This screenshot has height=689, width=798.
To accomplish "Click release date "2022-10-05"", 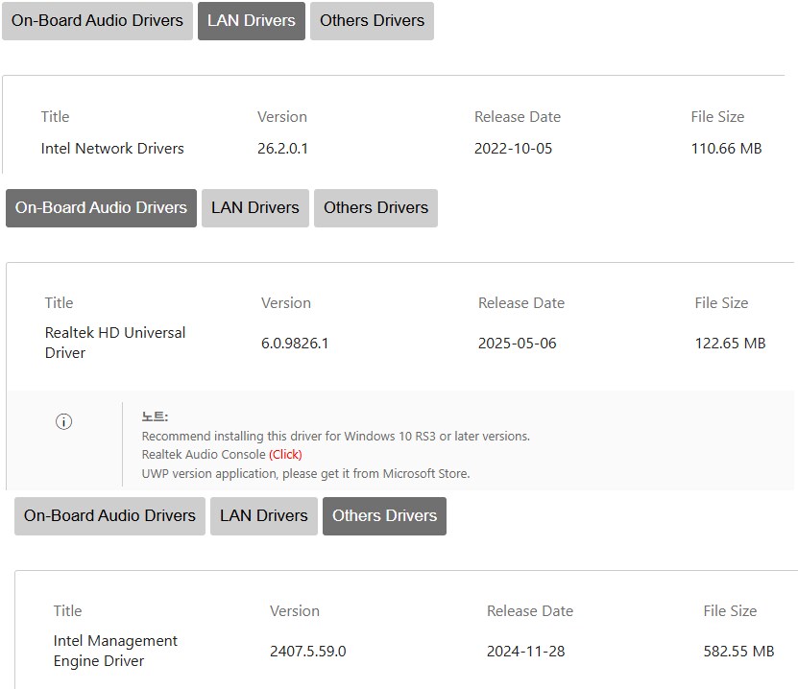I will tap(513, 149).
